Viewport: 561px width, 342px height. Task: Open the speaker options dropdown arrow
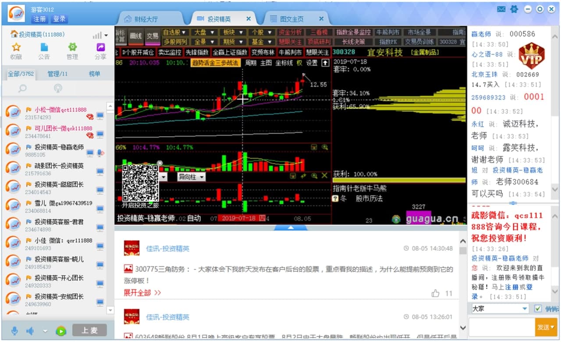pos(45,331)
